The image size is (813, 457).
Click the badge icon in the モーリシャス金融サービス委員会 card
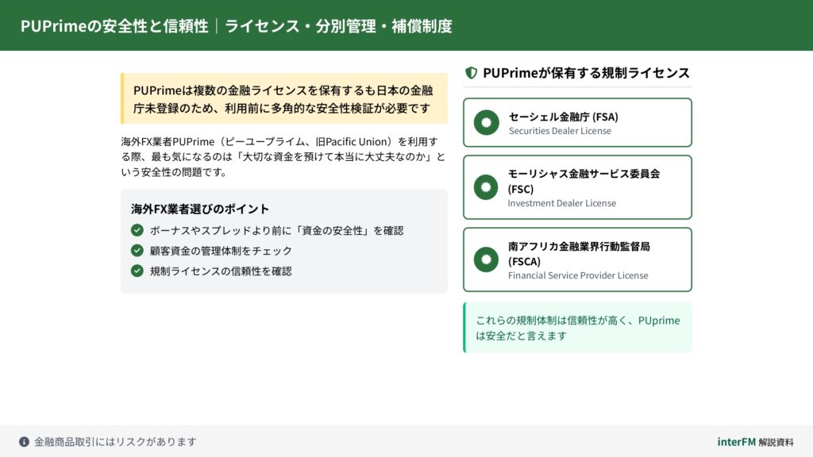pos(486,188)
